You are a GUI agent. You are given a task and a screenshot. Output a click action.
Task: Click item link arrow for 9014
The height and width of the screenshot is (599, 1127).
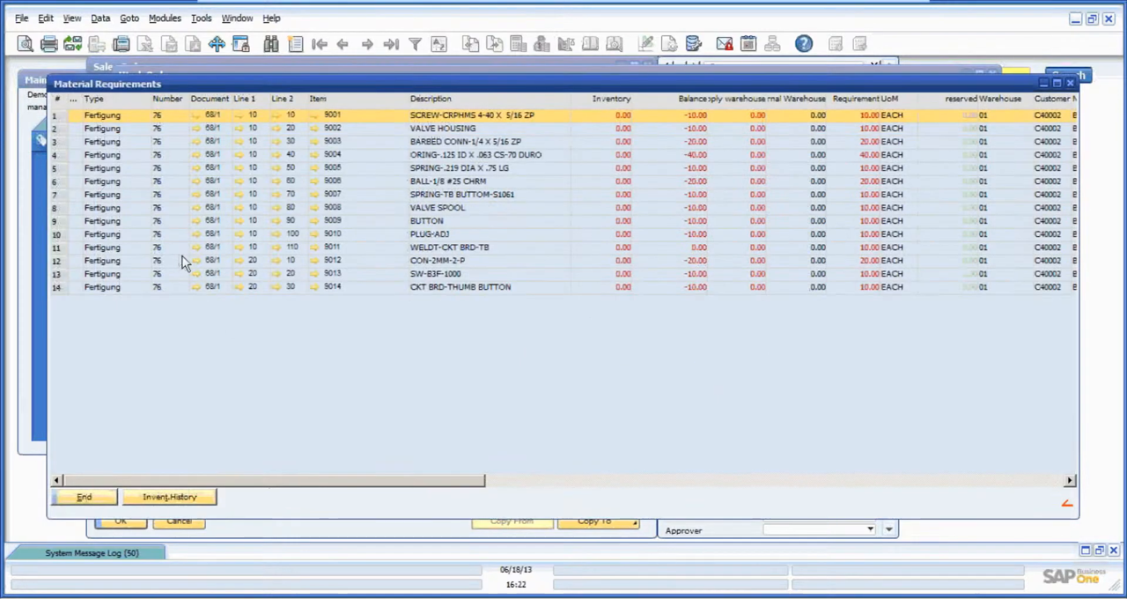point(315,287)
